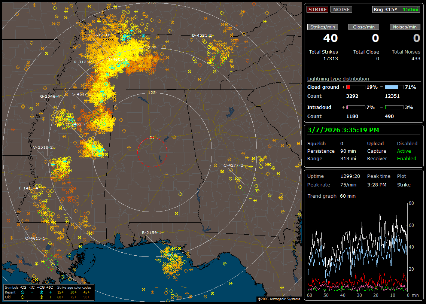Click storm cell label C-4277-2

click(x=233, y=165)
